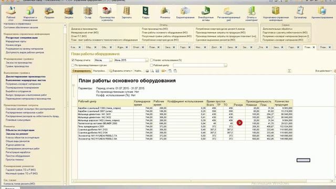Screen dimensions: 336x189
Task: Click the Найти... button
Action: pyautogui.click(x=138, y=71)
